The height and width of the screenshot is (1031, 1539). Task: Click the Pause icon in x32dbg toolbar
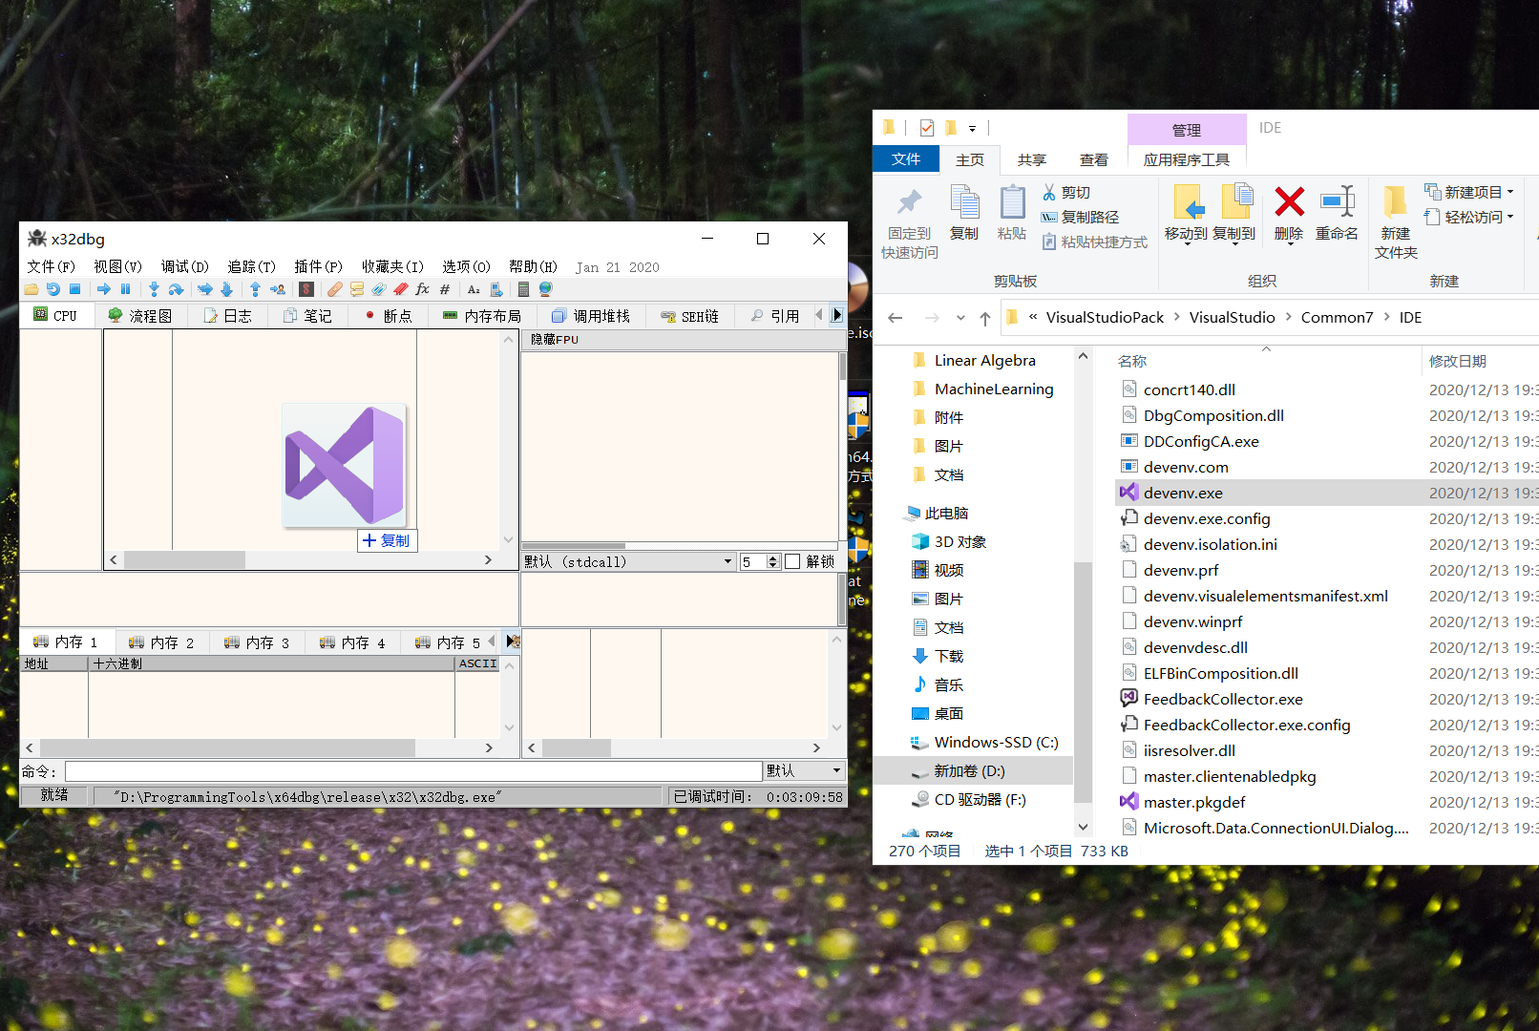(125, 289)
